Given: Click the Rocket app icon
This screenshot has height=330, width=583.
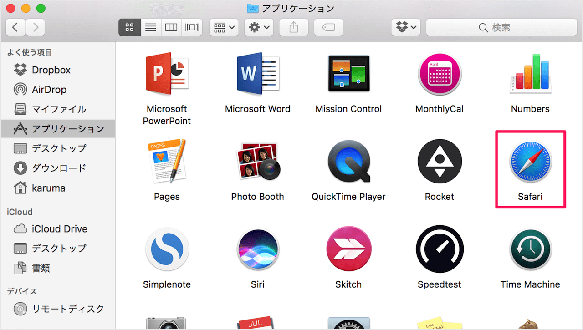Looking at the screenshot, I should (440, 161).
